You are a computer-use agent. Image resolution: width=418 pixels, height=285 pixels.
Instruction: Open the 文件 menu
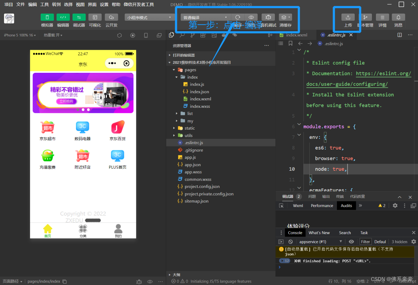[x=21, y=4]
